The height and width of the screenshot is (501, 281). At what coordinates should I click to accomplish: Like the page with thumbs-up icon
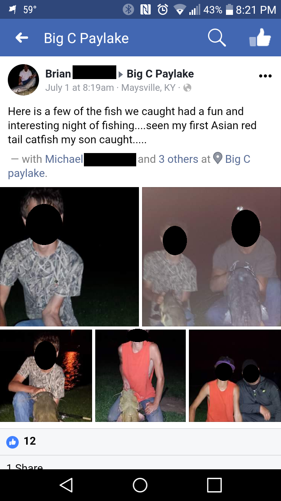(260, 38)
